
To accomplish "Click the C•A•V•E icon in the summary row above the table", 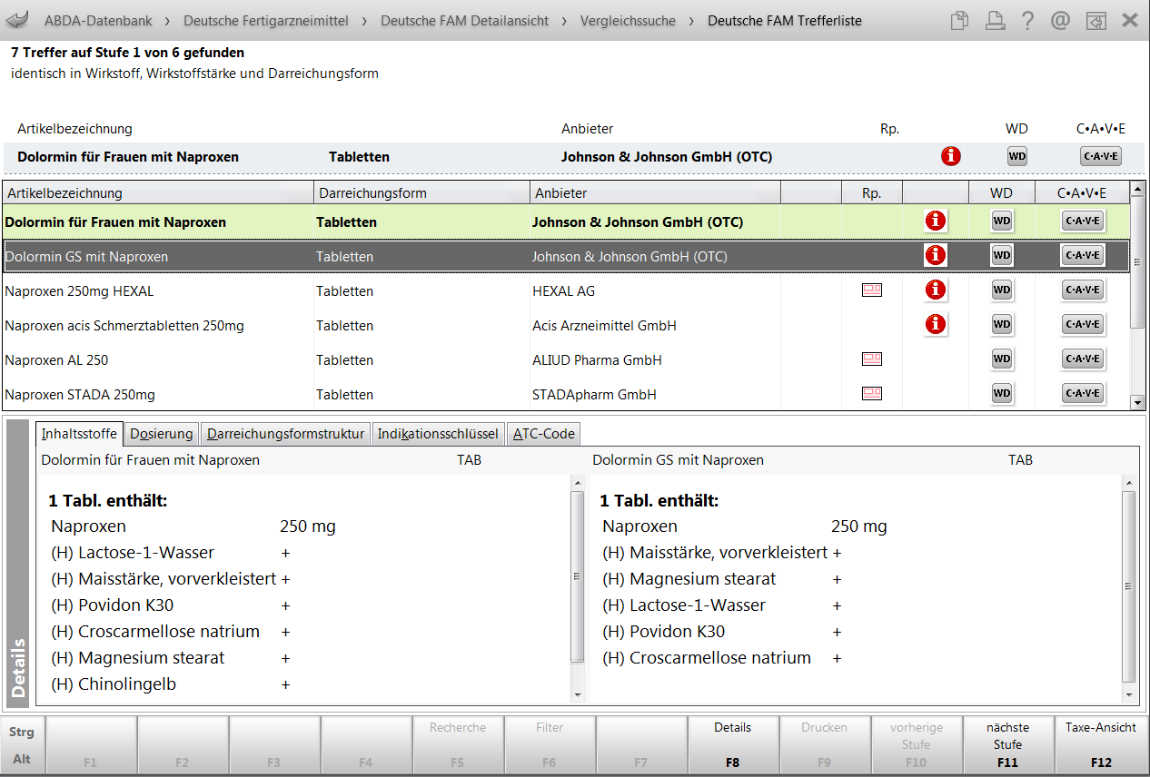I will 1101,156.
